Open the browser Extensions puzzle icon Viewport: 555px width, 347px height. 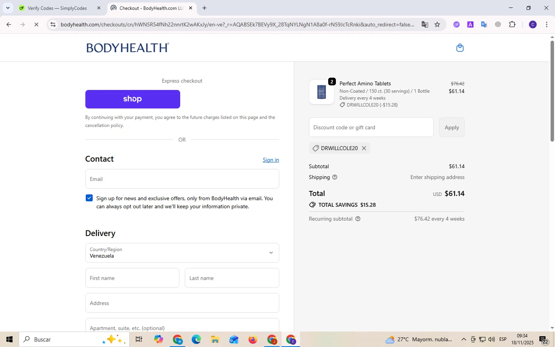click(512, 24)
